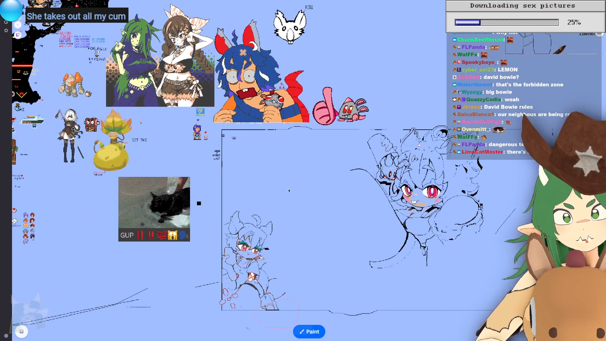Image resolution: width=606 pixels, height=341 pixels.
Task: Click LimeCatMaster username in chat
Action: (482, 152)
